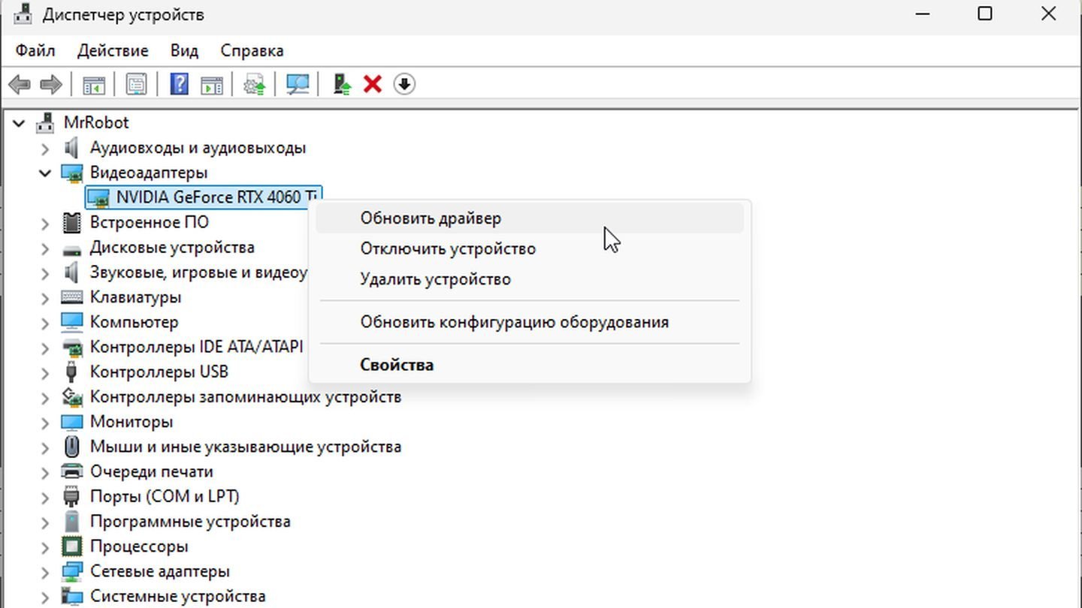Open the Действие menu
The height and width of the screenshot is (608, 1082).
pyautogui.click(x=113, y=50)
